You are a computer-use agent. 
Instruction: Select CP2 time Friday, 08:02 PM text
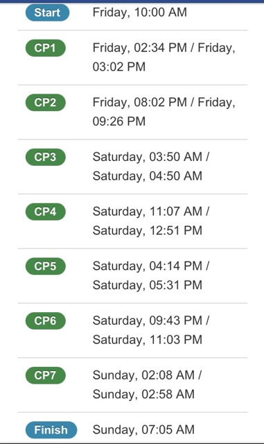pos(140,103)
